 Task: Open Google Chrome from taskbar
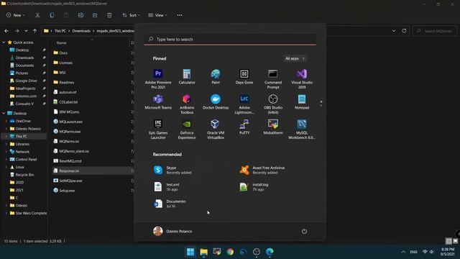click(230, 252)
